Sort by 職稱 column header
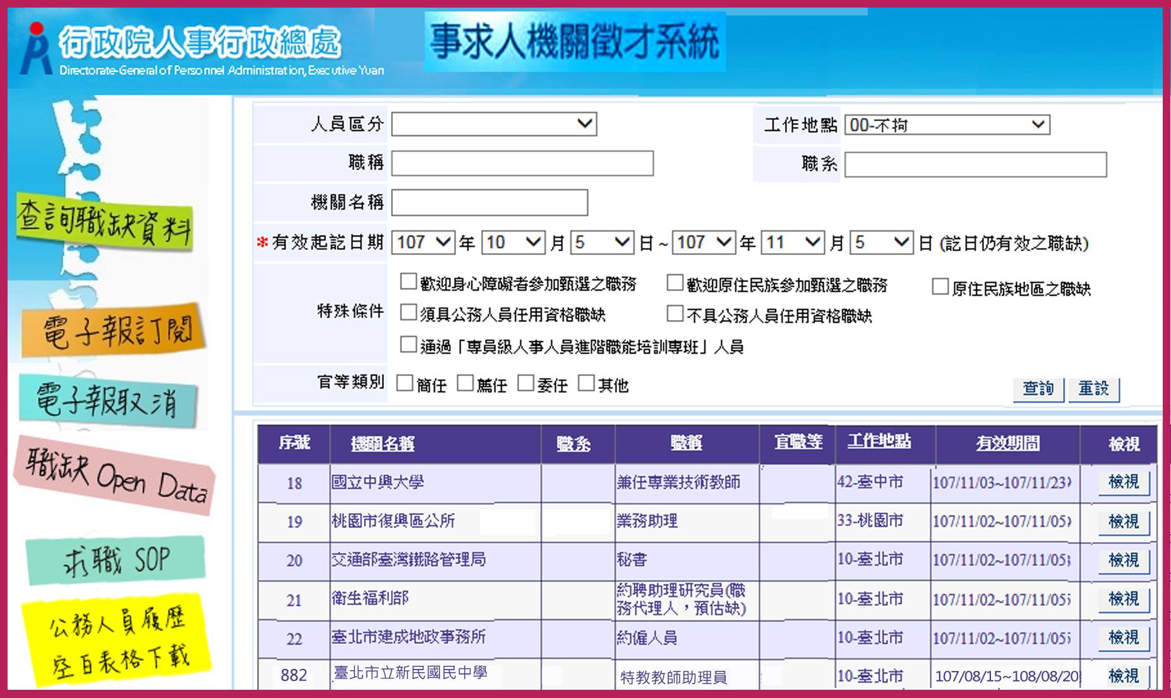The image size is (1171, 698). coord(687,444)
